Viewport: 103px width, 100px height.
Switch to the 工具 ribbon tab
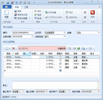click(x=26, y=7)
